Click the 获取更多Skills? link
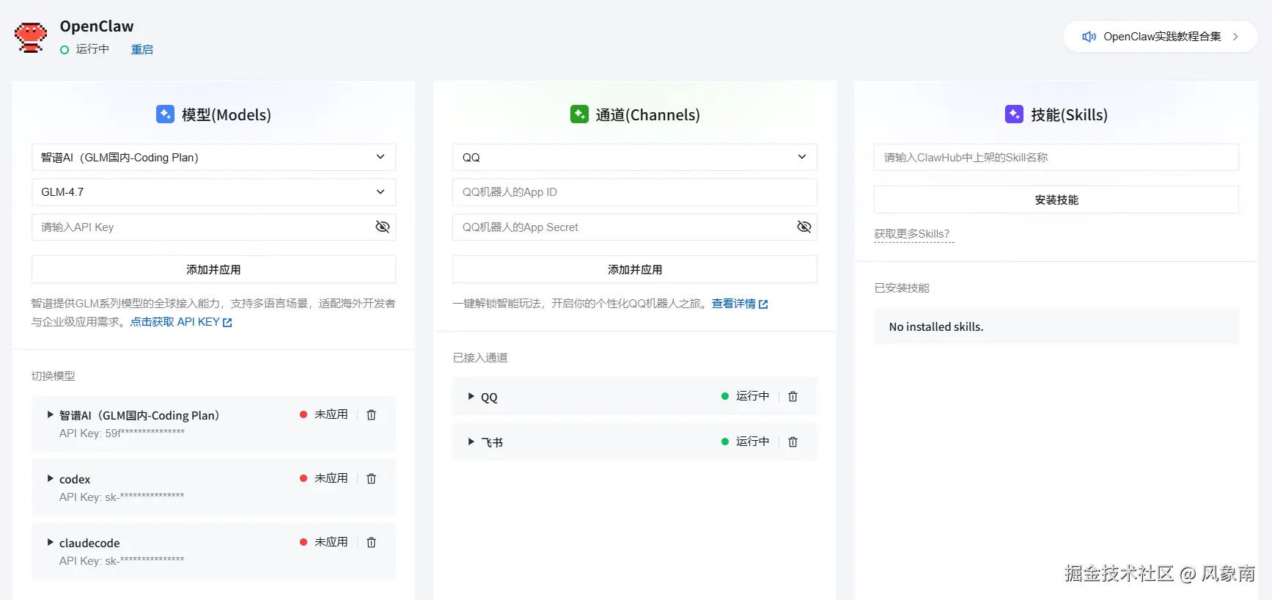The height and width of the screenshot is (600, 1272). 912,234
